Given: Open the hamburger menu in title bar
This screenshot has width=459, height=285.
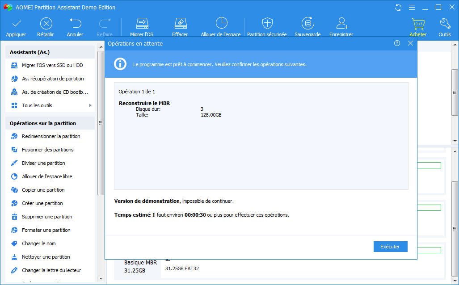Looking at the screenshot, I should pos(412,7).
